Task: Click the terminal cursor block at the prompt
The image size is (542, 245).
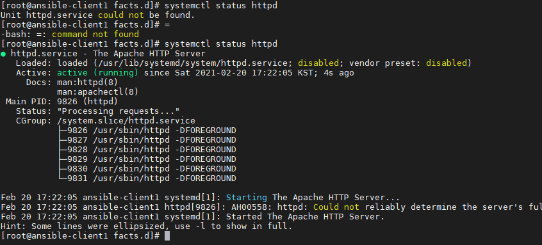Action: 167,235
